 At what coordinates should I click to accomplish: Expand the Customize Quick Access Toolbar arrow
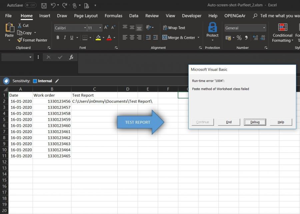coord(95,5)
